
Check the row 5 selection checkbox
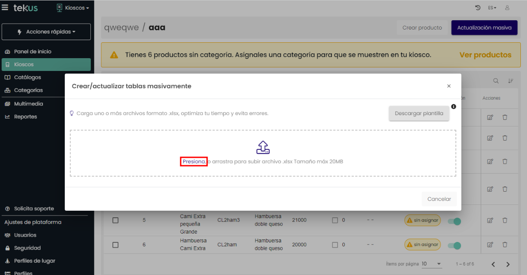(115, 220)
